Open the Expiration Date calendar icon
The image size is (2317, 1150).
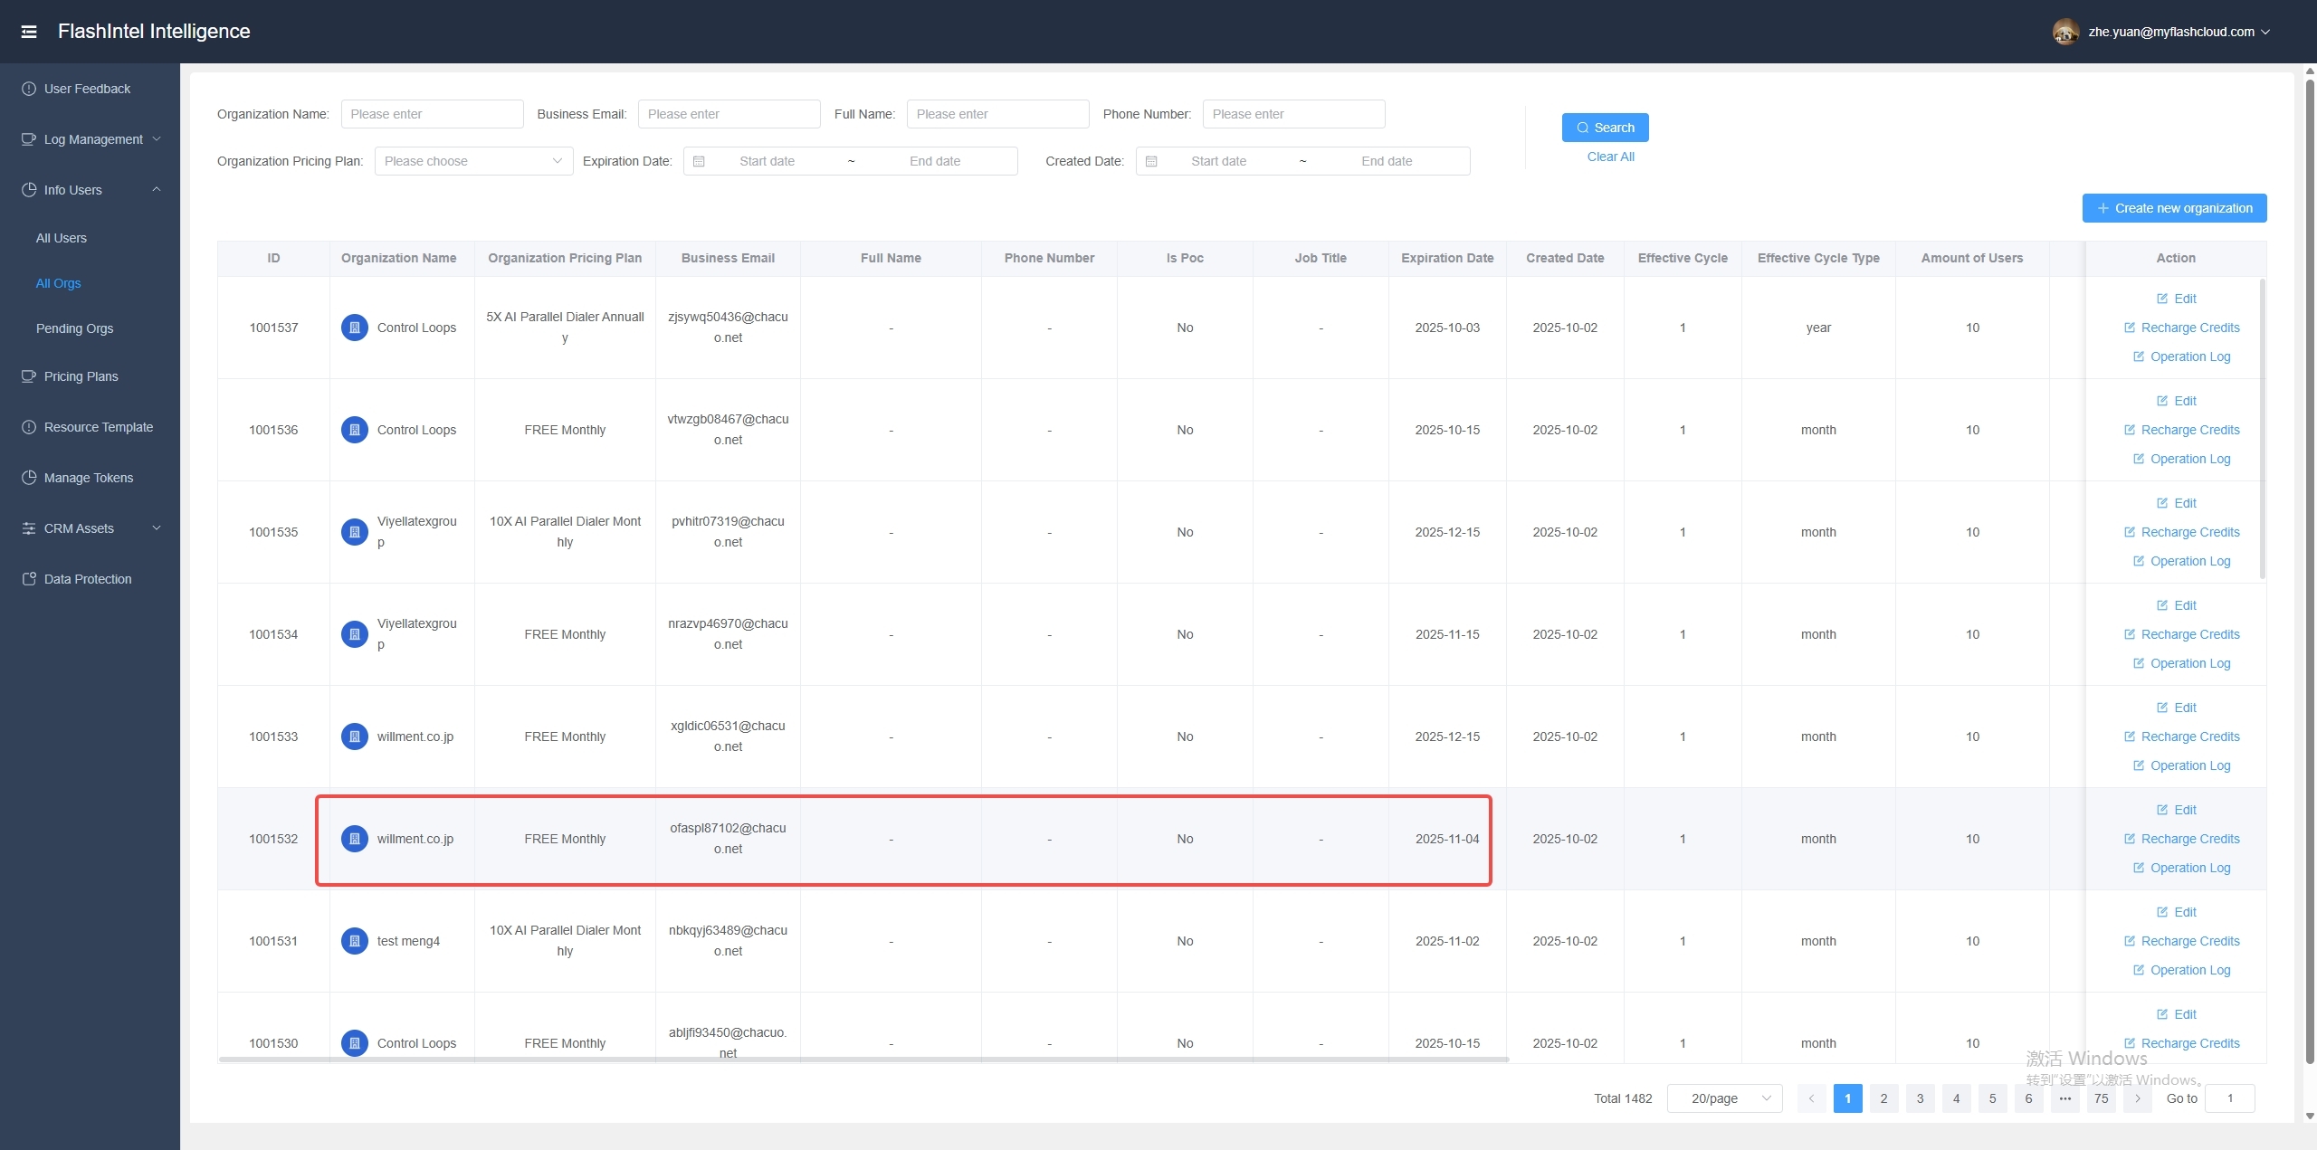(699, 161)
